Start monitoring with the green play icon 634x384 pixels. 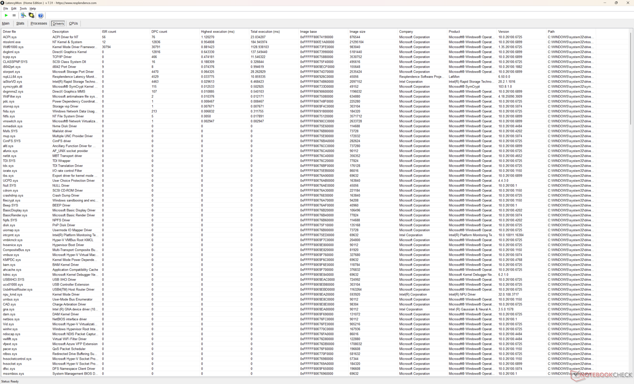[6, 16]
